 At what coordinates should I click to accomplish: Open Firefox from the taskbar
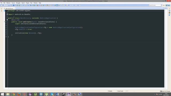(19, 94)
